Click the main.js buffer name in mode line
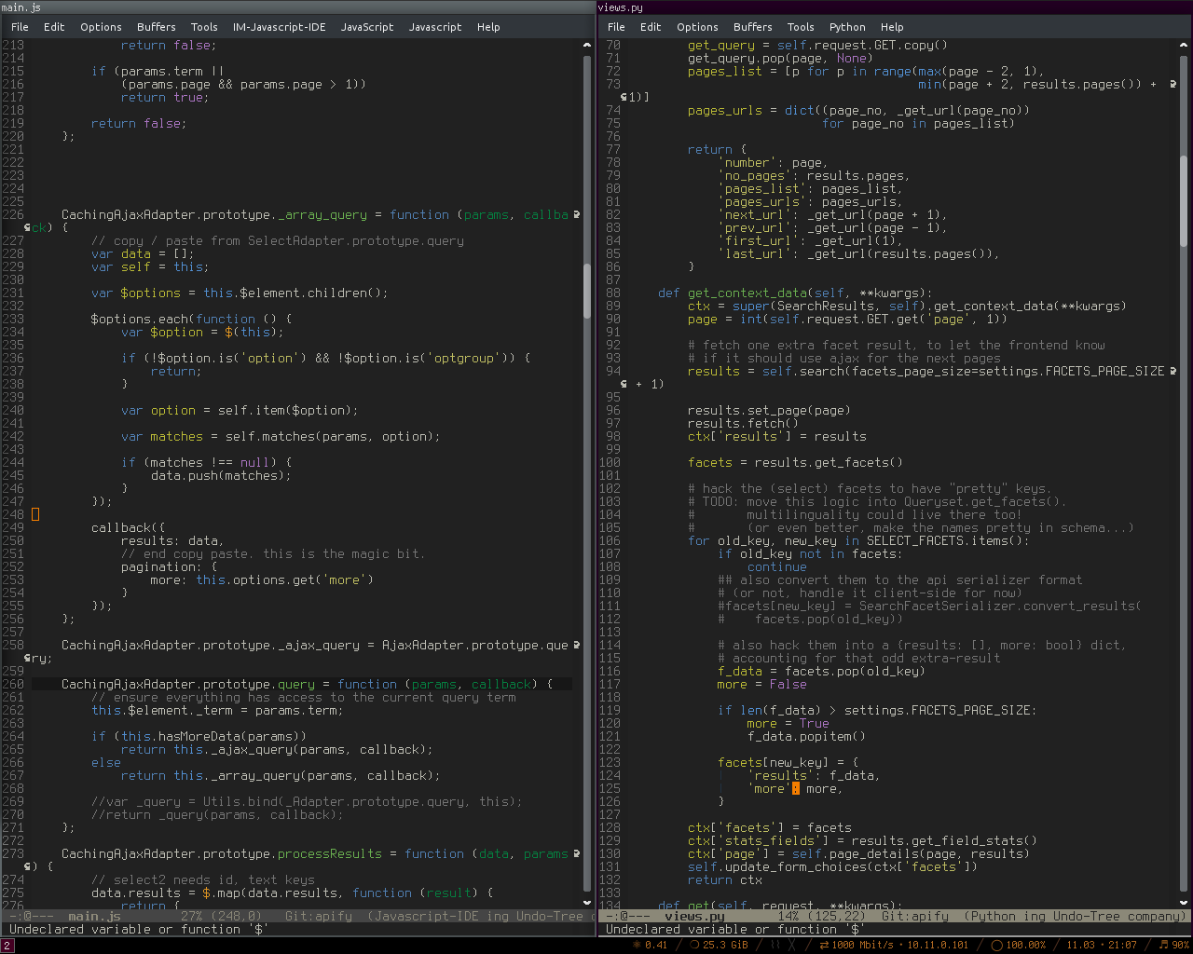Screen dimensions: 1193x954 click(x=94, y=917)
